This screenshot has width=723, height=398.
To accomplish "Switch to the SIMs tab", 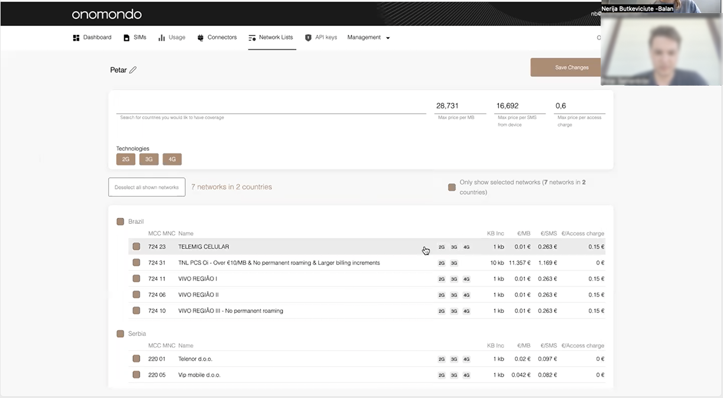I will [x=135, y=37].
